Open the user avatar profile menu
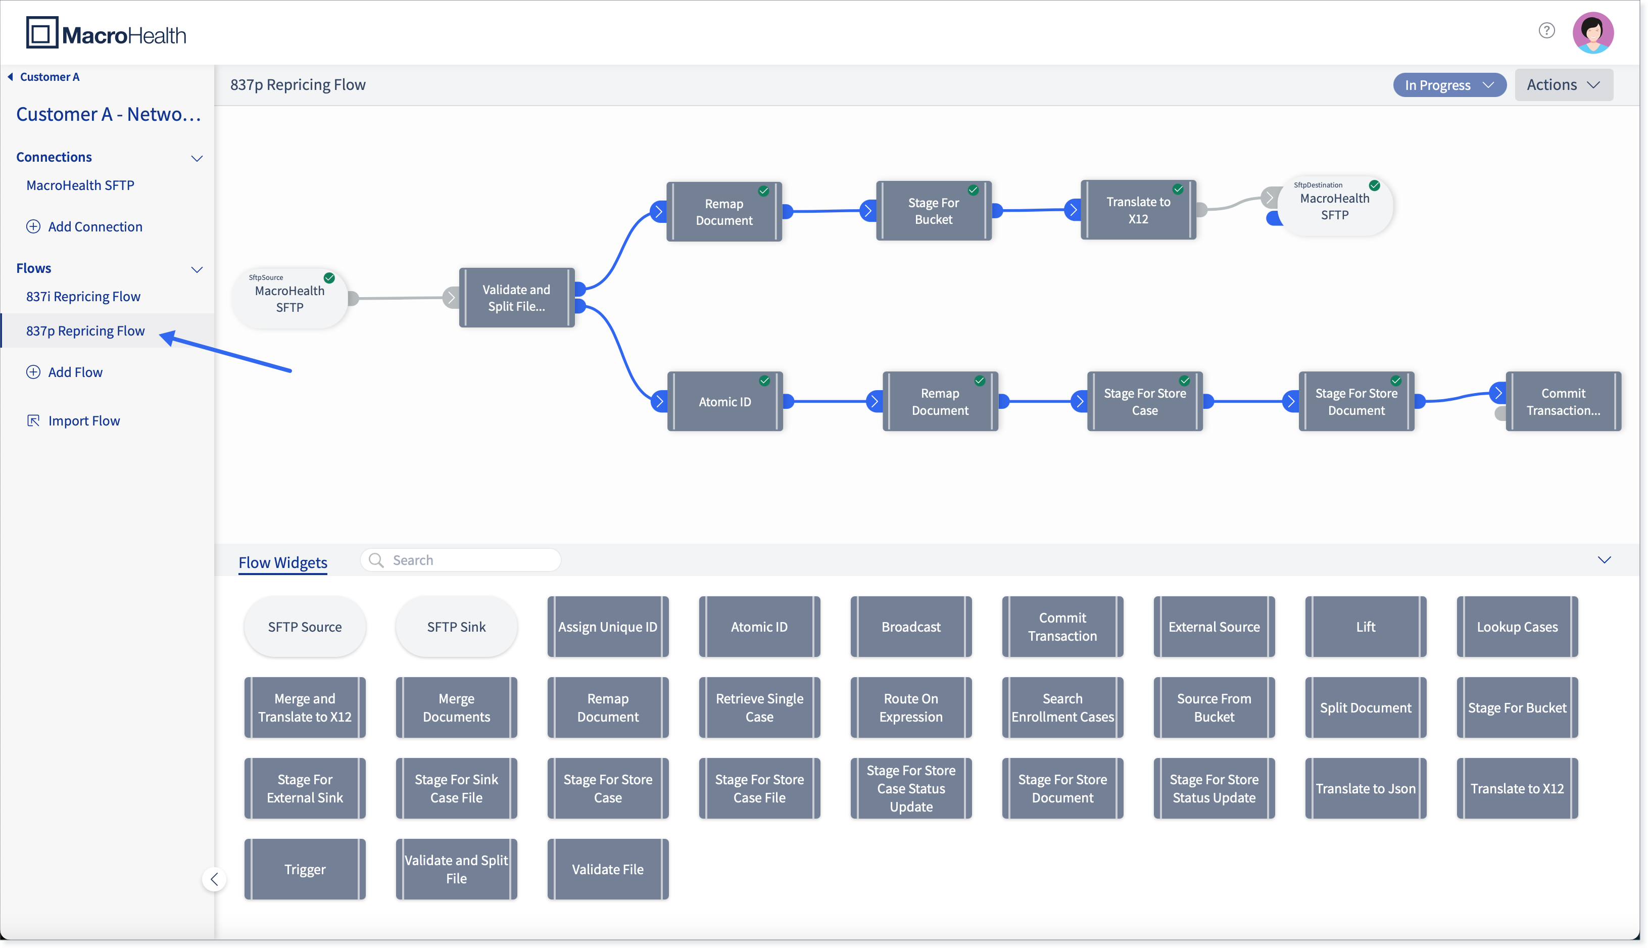This screenshot has width=1648, height=948. pos(1592,32)
